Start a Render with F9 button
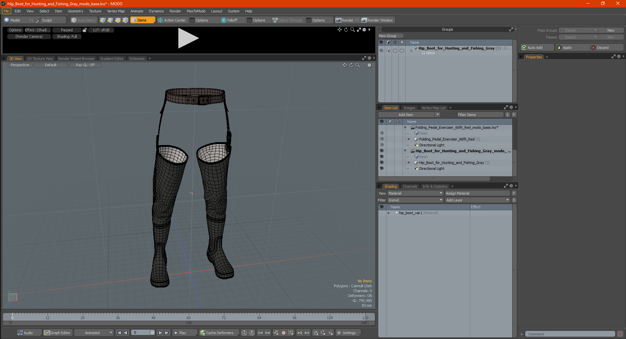 347,20
